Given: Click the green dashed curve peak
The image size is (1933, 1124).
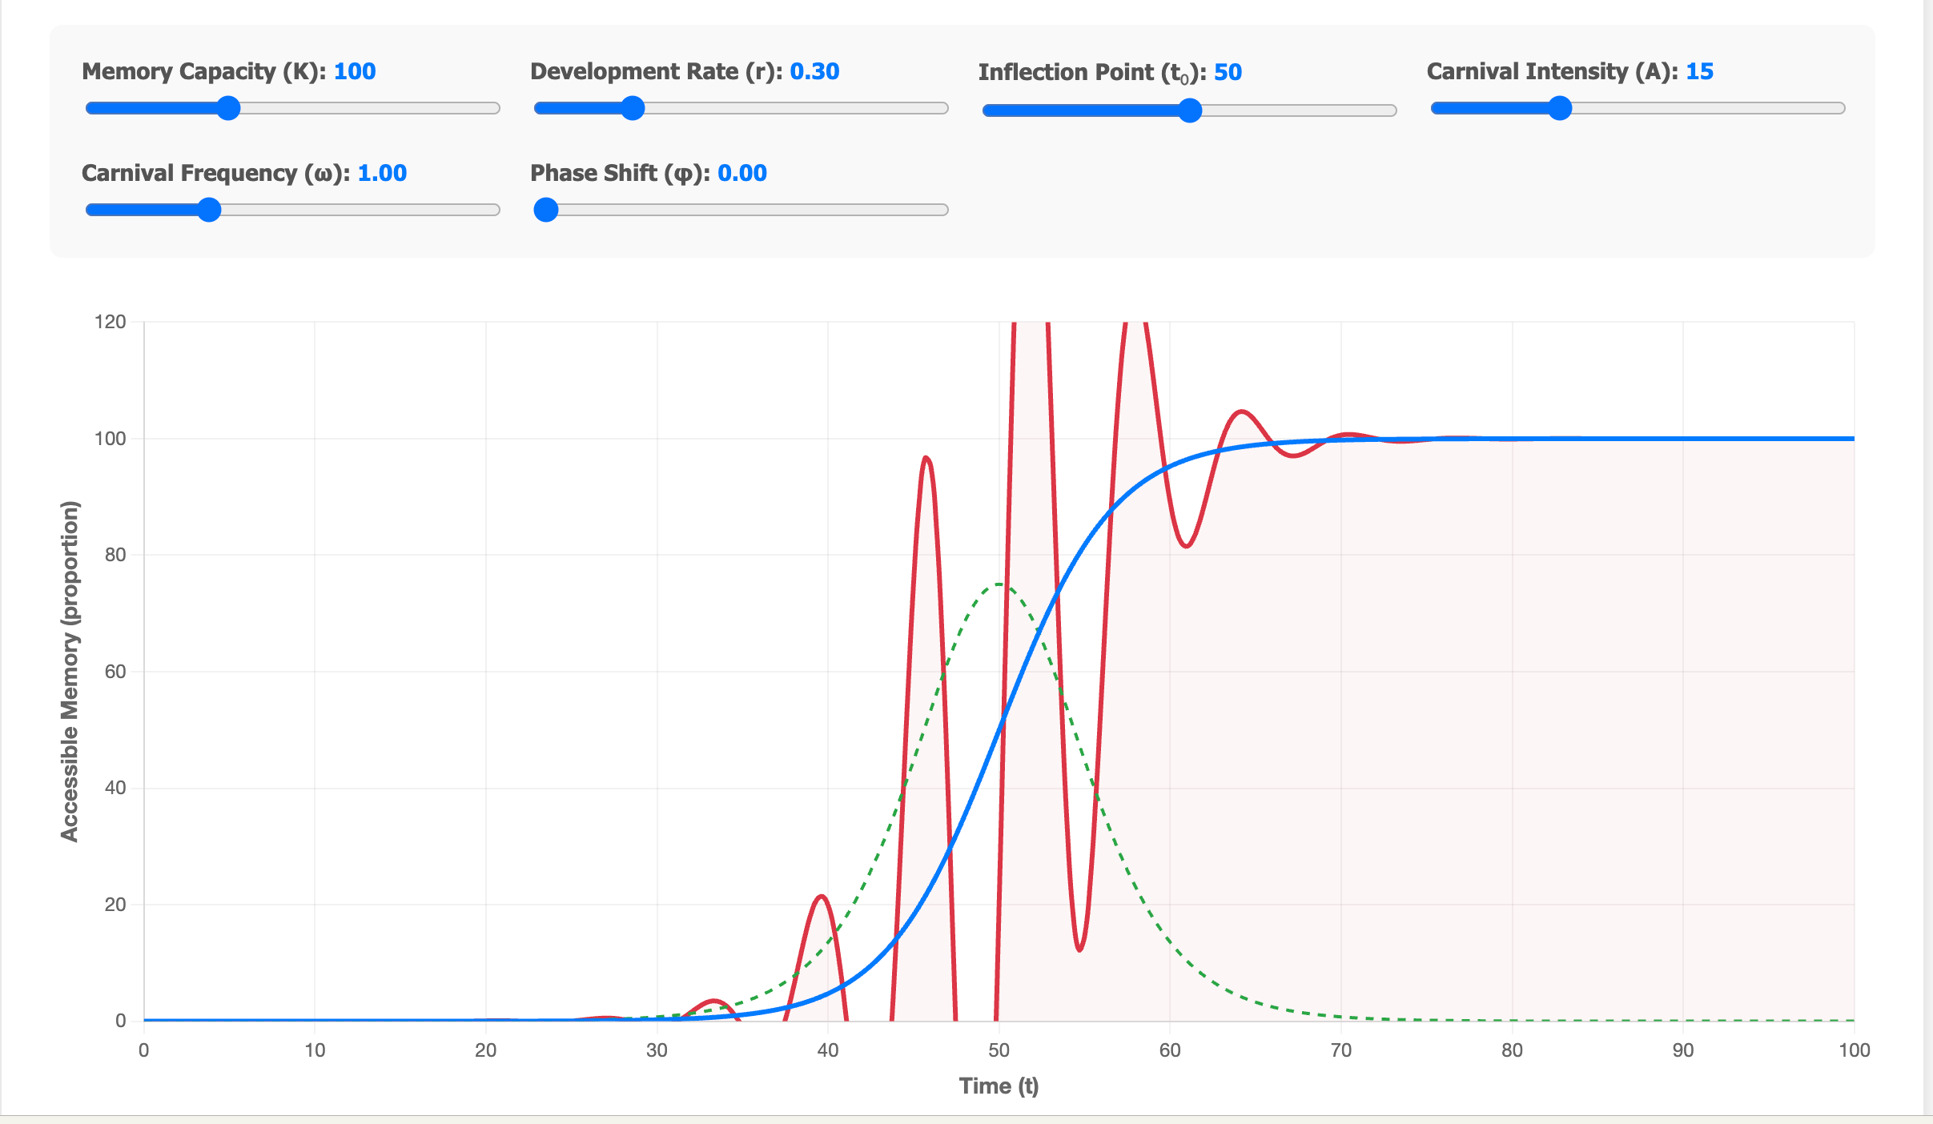Looking at the screenshot, I should tap(999, 584).
